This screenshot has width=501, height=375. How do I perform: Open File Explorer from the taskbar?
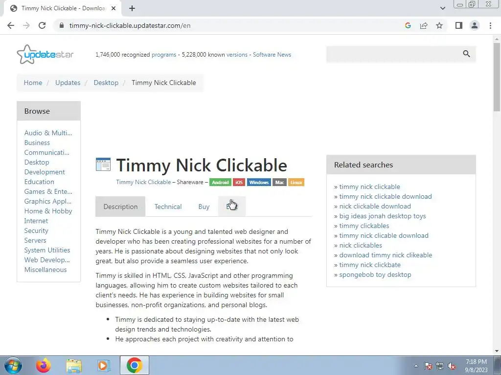pyautogui.click(x=74, y=365)
